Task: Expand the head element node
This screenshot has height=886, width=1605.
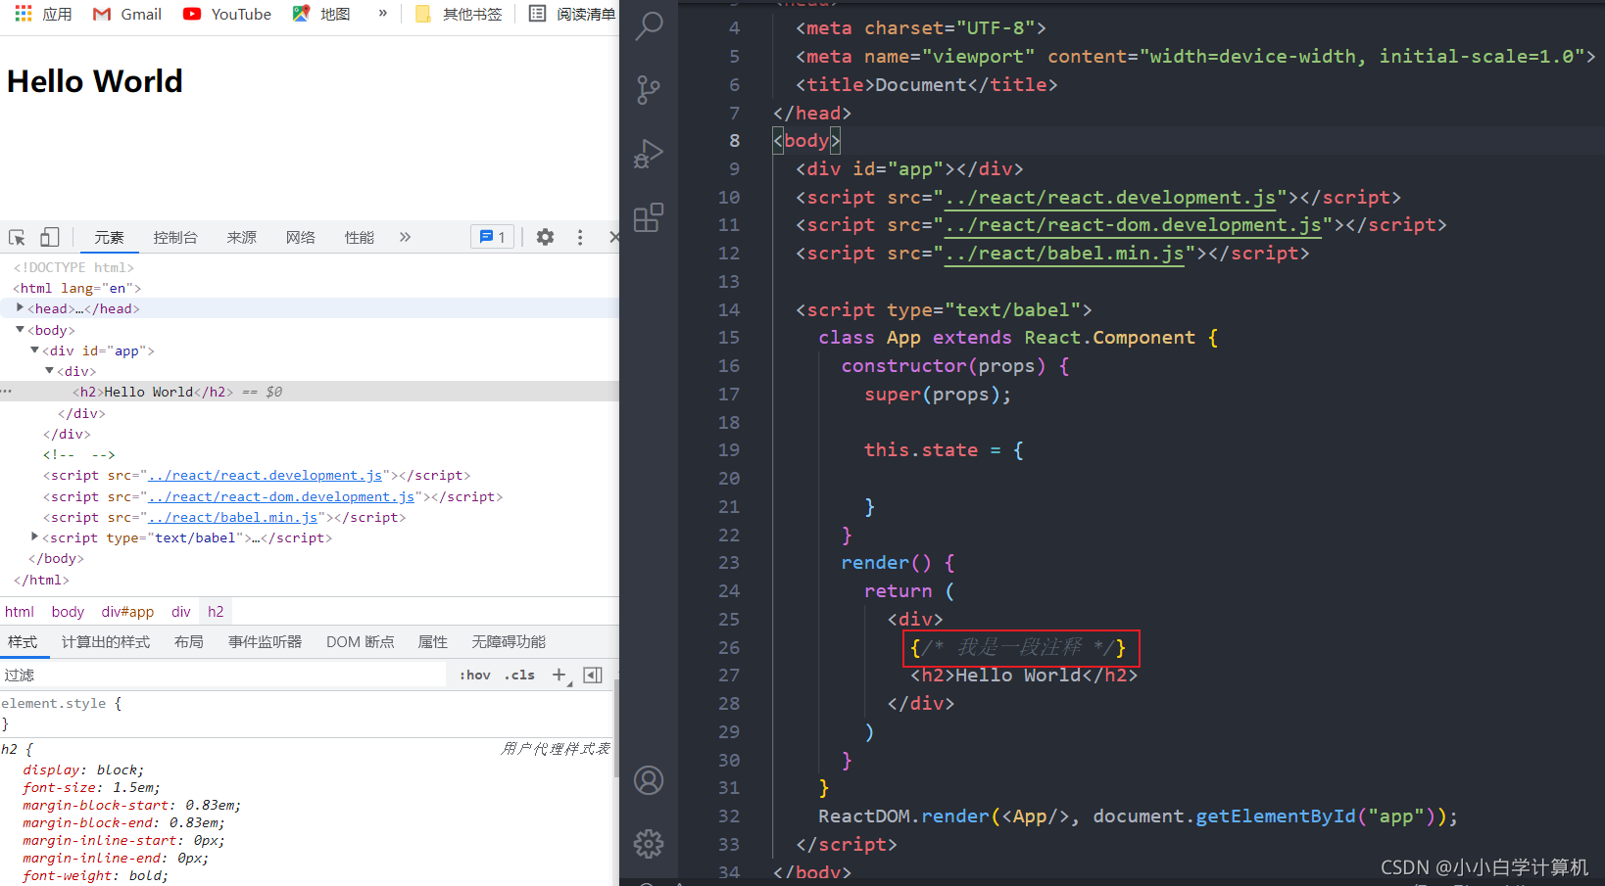Action: (x=20, y=307)
